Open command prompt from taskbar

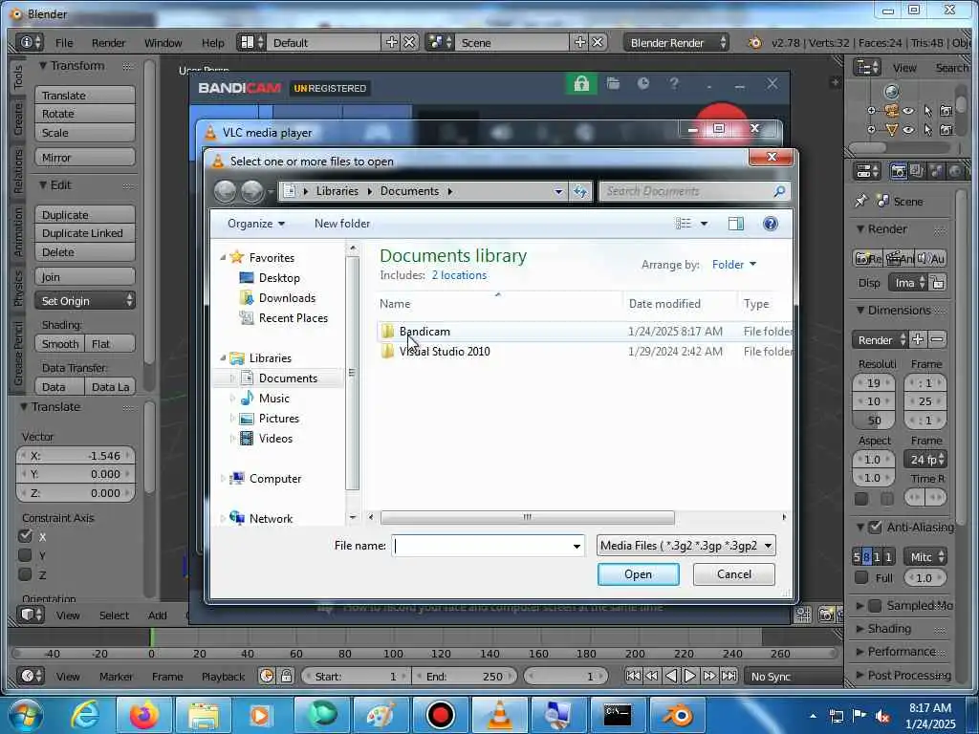point(618,714)
